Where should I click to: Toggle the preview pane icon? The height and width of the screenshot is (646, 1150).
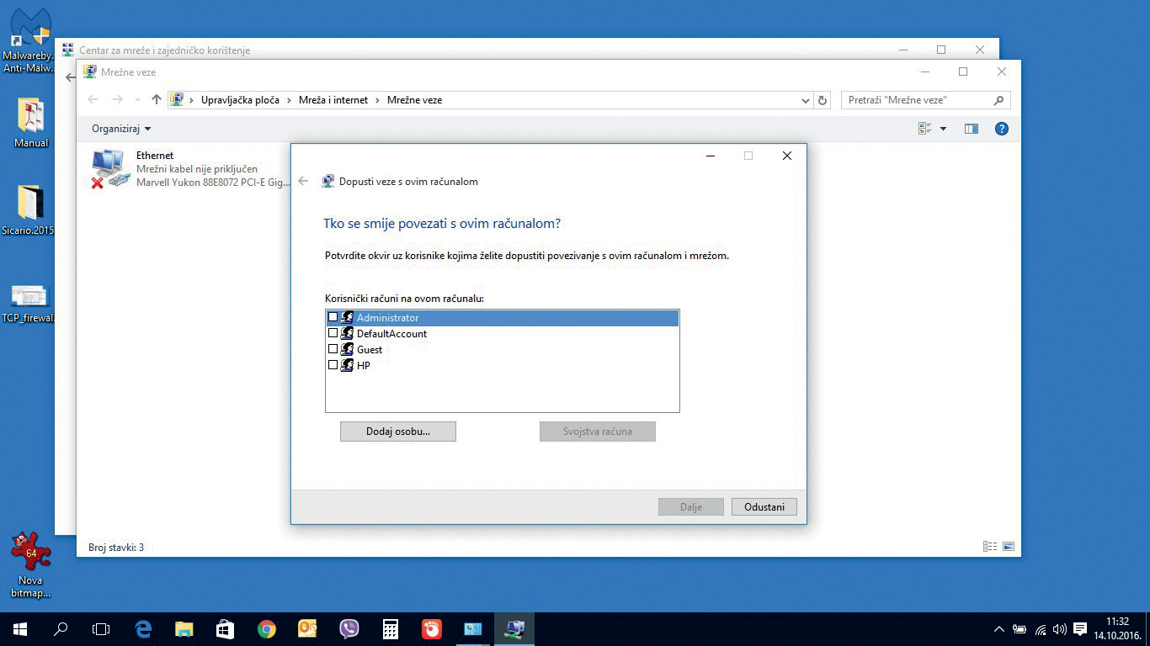(x=972, y=129)
